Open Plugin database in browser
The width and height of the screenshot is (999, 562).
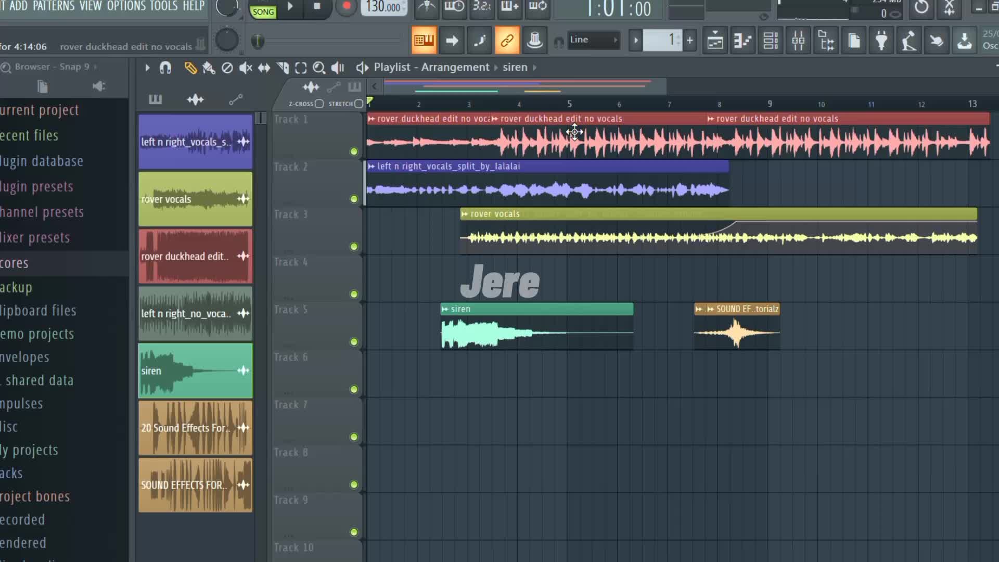[42, 161]
